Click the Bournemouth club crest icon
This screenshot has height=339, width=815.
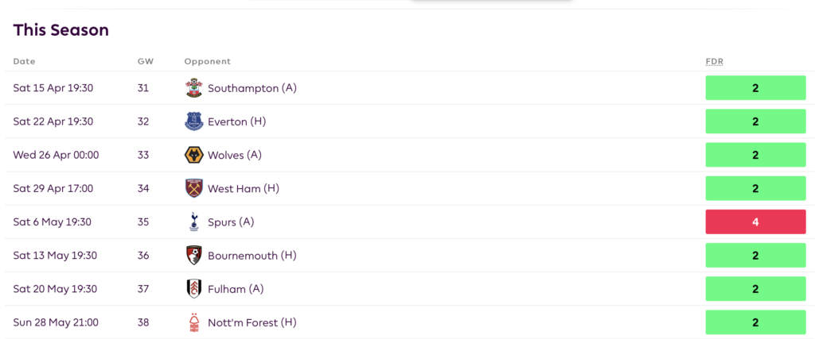click(194, 256)
